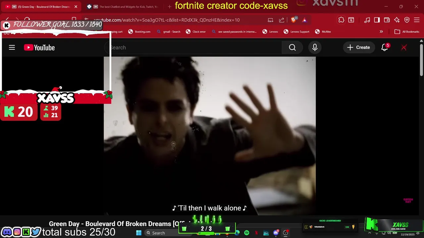Open YouTube notifications bell

(x=385, y=48)
